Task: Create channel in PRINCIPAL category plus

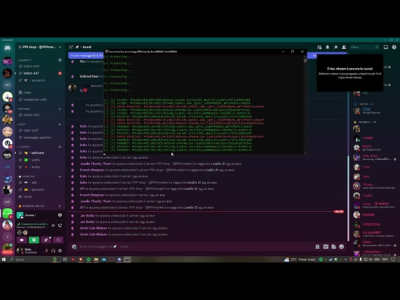Action: (60, 176)
